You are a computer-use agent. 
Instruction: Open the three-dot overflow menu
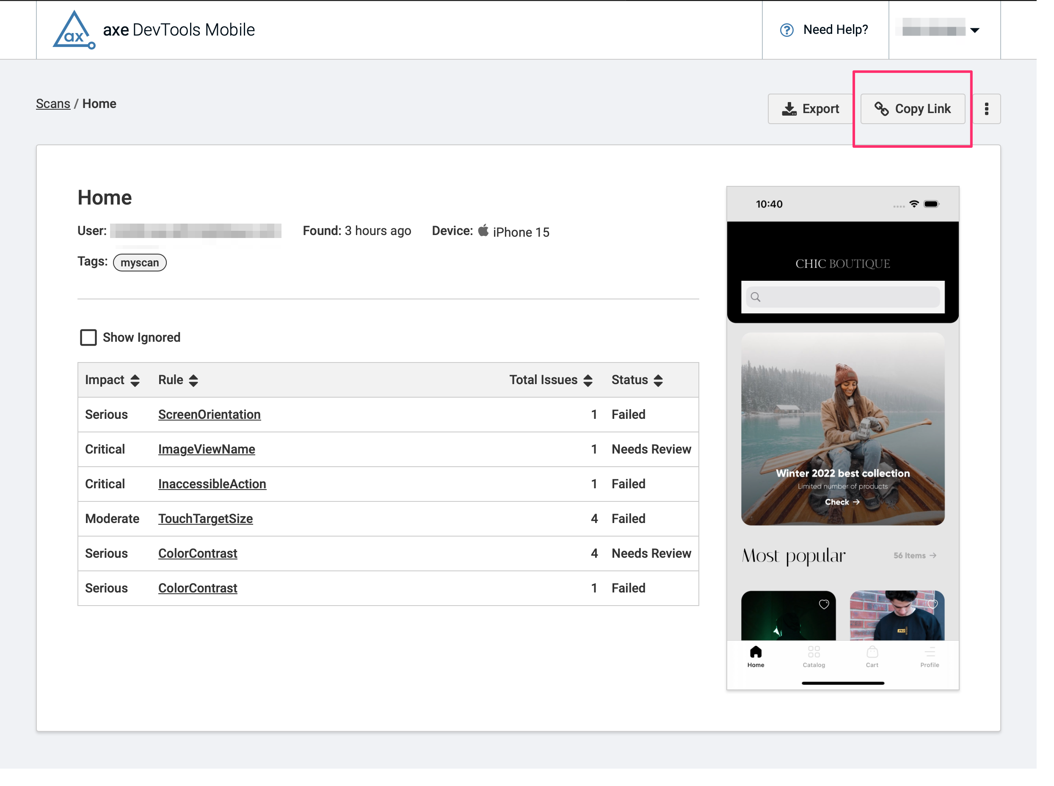tap(986, 108)
